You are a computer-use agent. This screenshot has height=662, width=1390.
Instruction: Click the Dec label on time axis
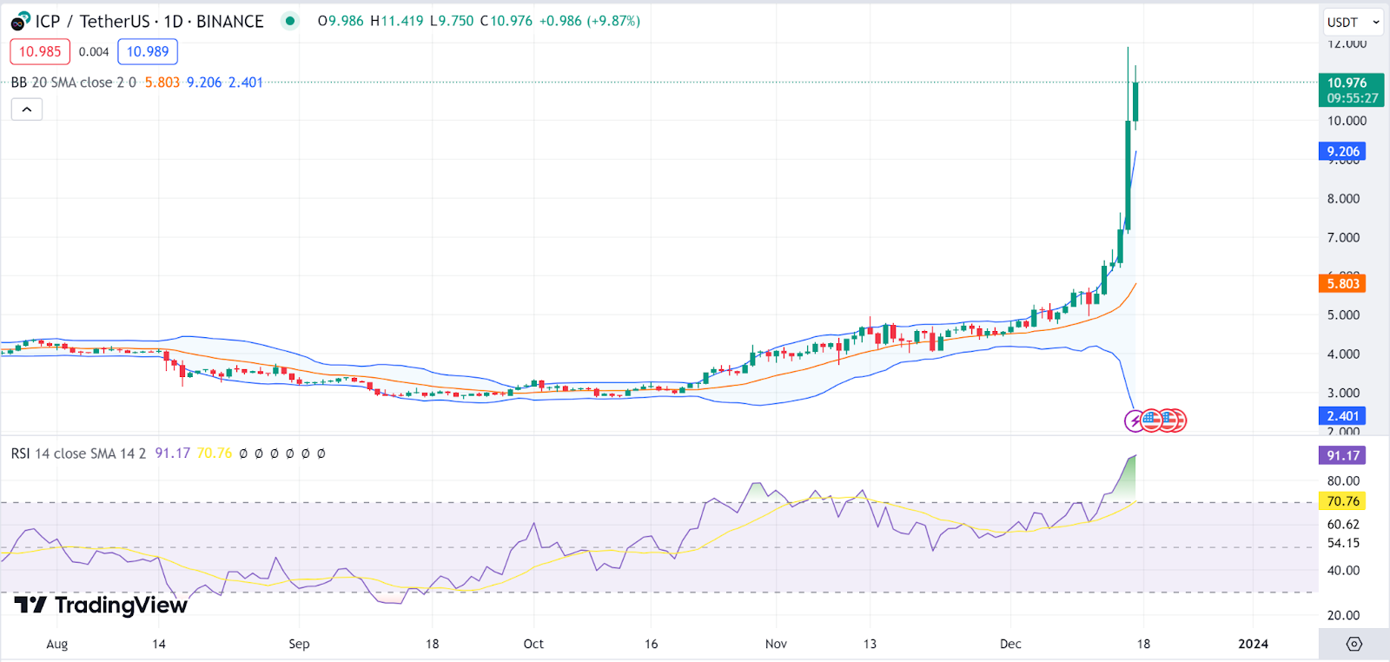(x=1010, y=644)
